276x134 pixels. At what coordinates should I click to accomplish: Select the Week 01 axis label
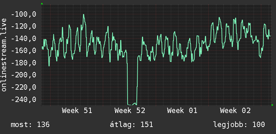point(182,111)
